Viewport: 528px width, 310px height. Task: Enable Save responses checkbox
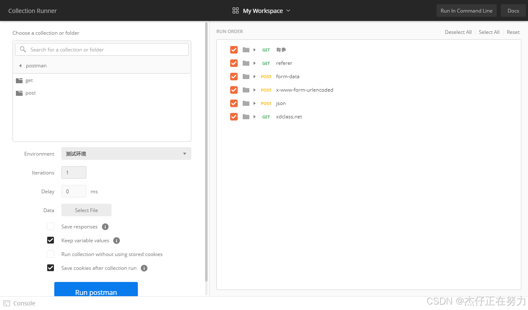(51, 226)
